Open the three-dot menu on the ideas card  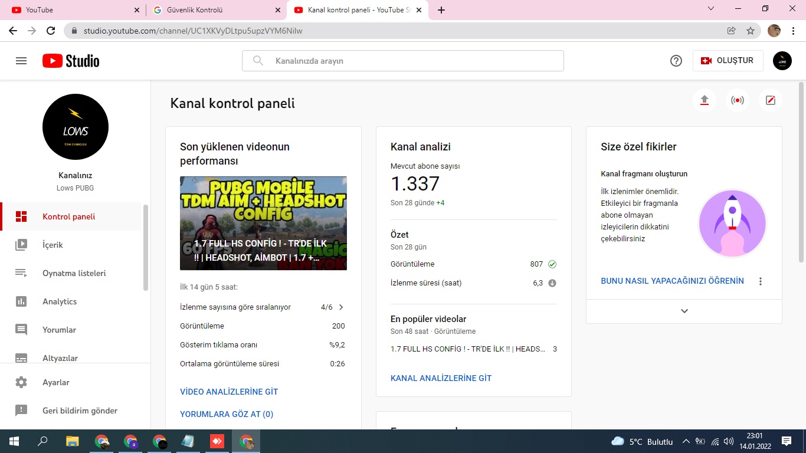pos(761,281)
